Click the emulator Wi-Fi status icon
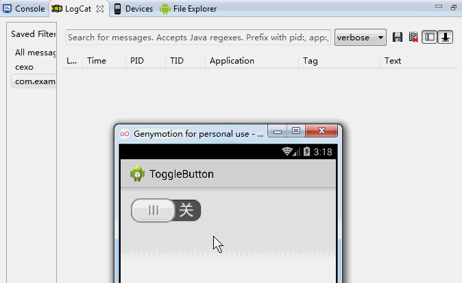This screenshot has width=462, height=283. (287, 151)
